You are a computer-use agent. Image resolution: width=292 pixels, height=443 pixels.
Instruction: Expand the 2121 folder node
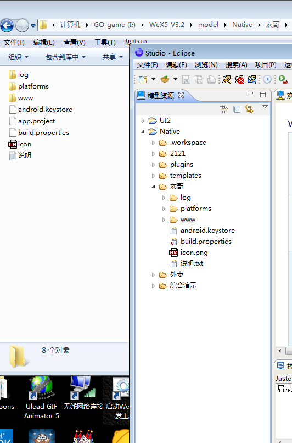coord(153,154)
